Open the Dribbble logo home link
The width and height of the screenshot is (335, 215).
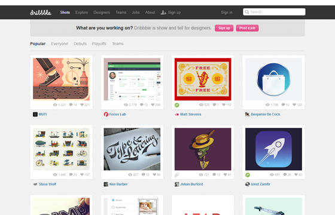(x=41, y=13)
